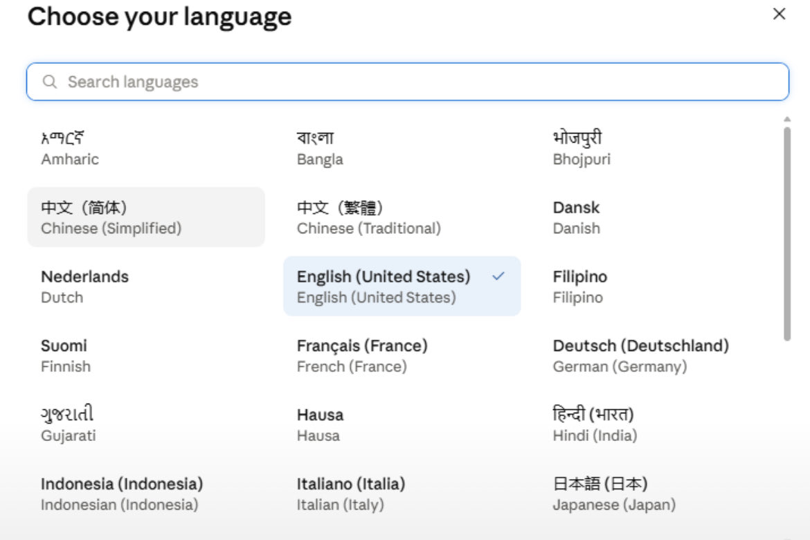The image size is (810, 540).
Task: Select Italiano (Italia) language
Action: [x=402, y=494]
